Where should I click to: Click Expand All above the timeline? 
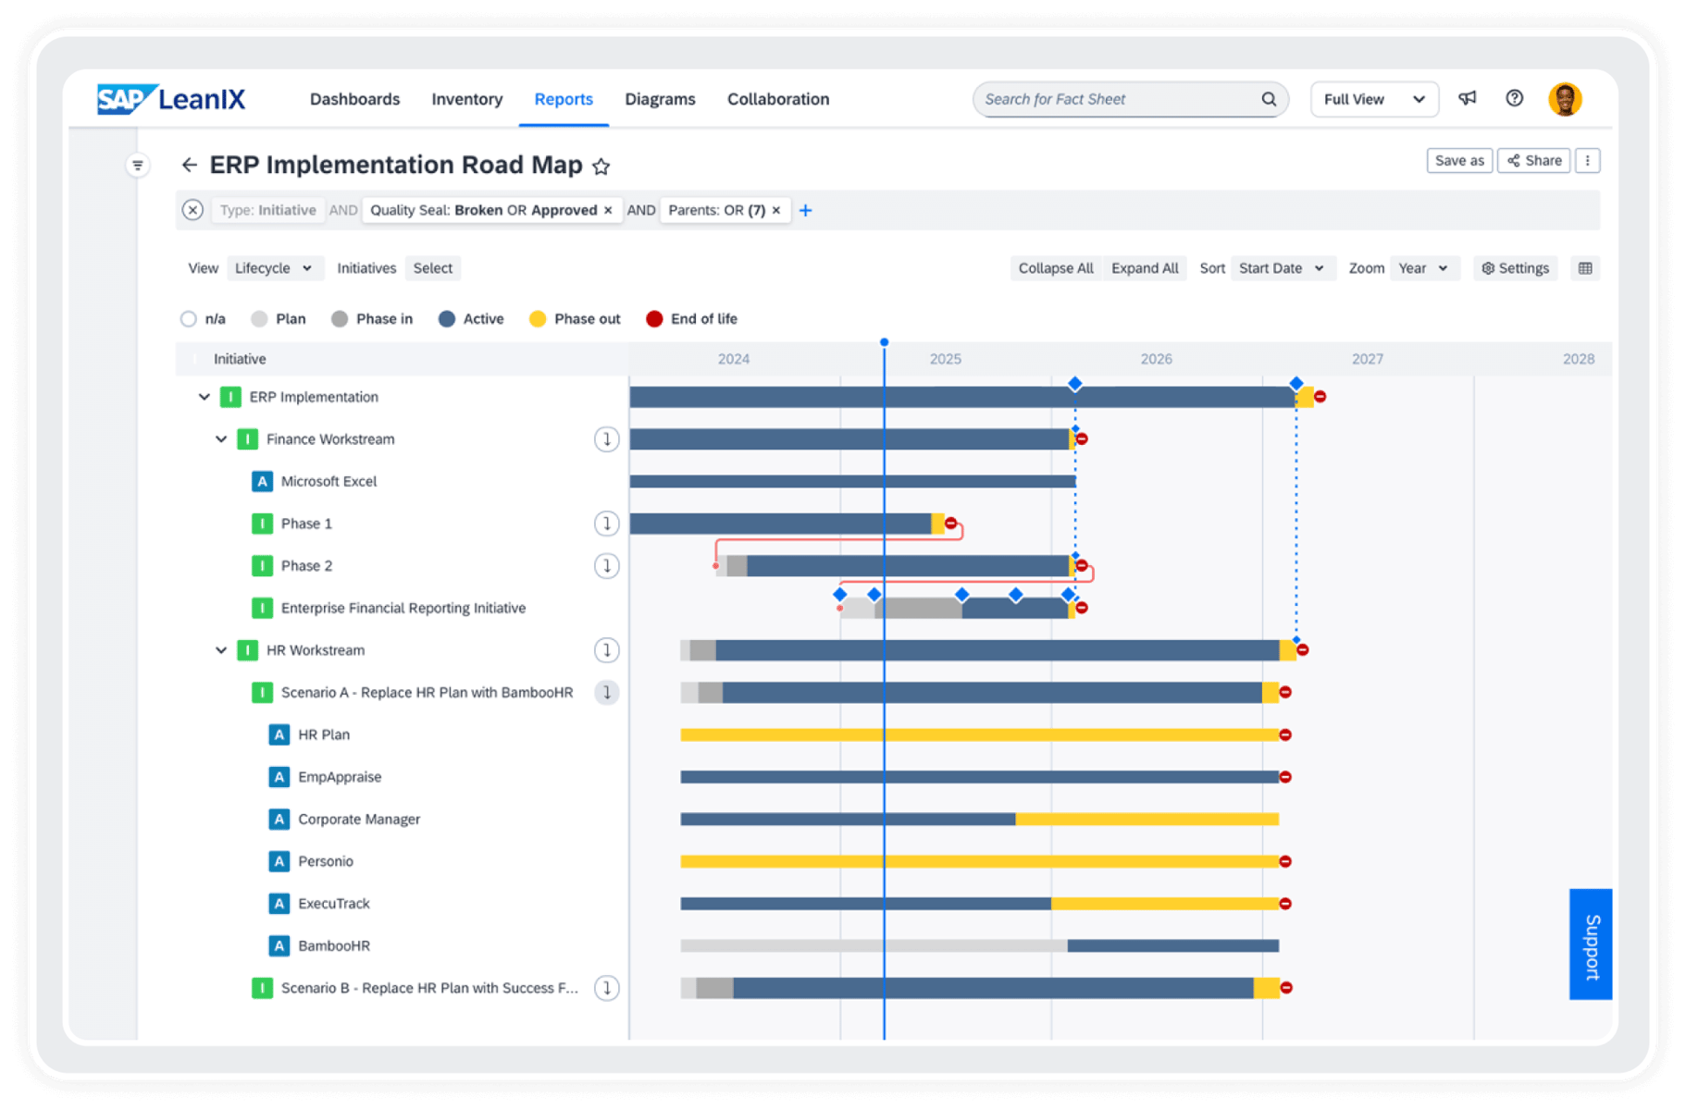tap(1145, 268)
